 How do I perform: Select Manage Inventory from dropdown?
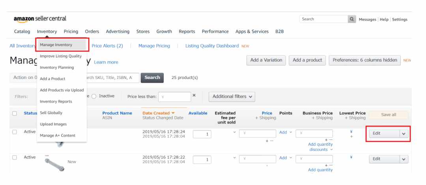pyautogui.click(x=62, y=45)
